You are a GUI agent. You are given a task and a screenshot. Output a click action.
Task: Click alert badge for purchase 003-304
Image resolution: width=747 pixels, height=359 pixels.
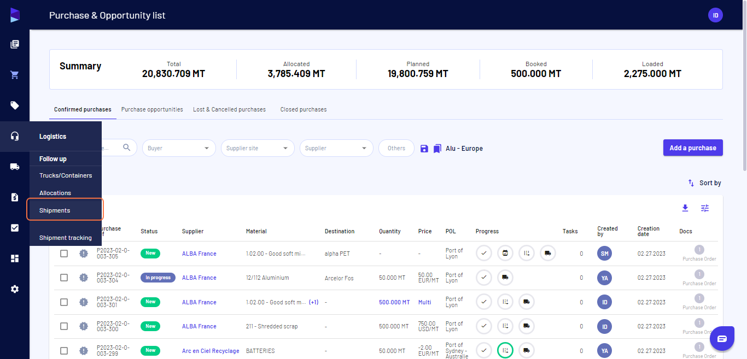[x=83, y=278]
